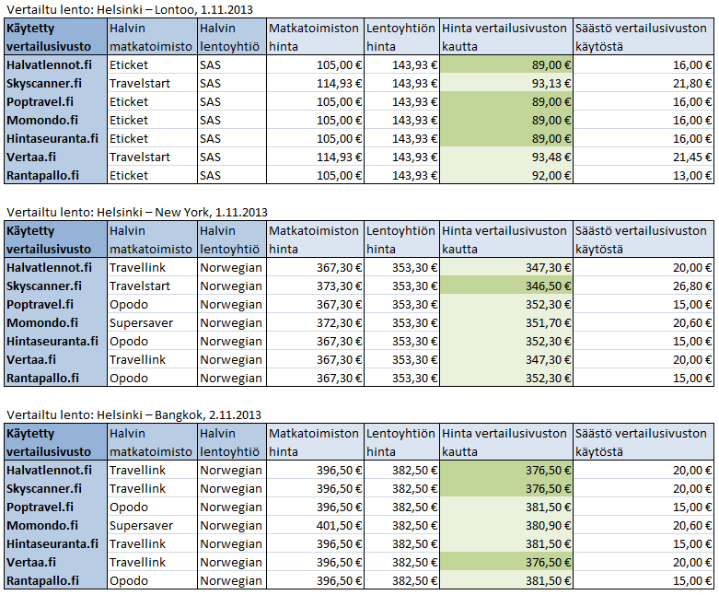Select the 93,13 € price cell
Screen dimensions: 719x595
pyautogui.click(x=505, y=83)
